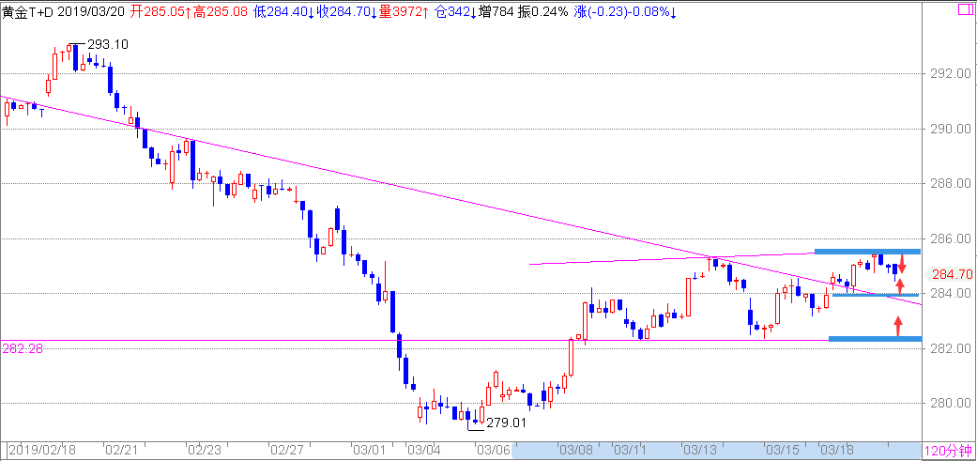Click the 03/15 date label
This screenshot has height=461, width=977.
coord(782,450)
